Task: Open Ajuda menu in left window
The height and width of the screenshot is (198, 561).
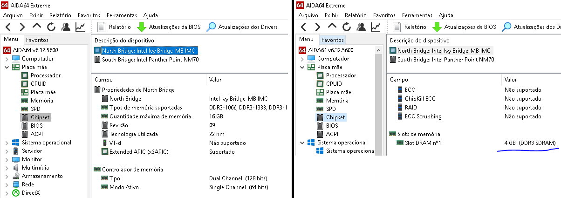Action: (151, 15)
